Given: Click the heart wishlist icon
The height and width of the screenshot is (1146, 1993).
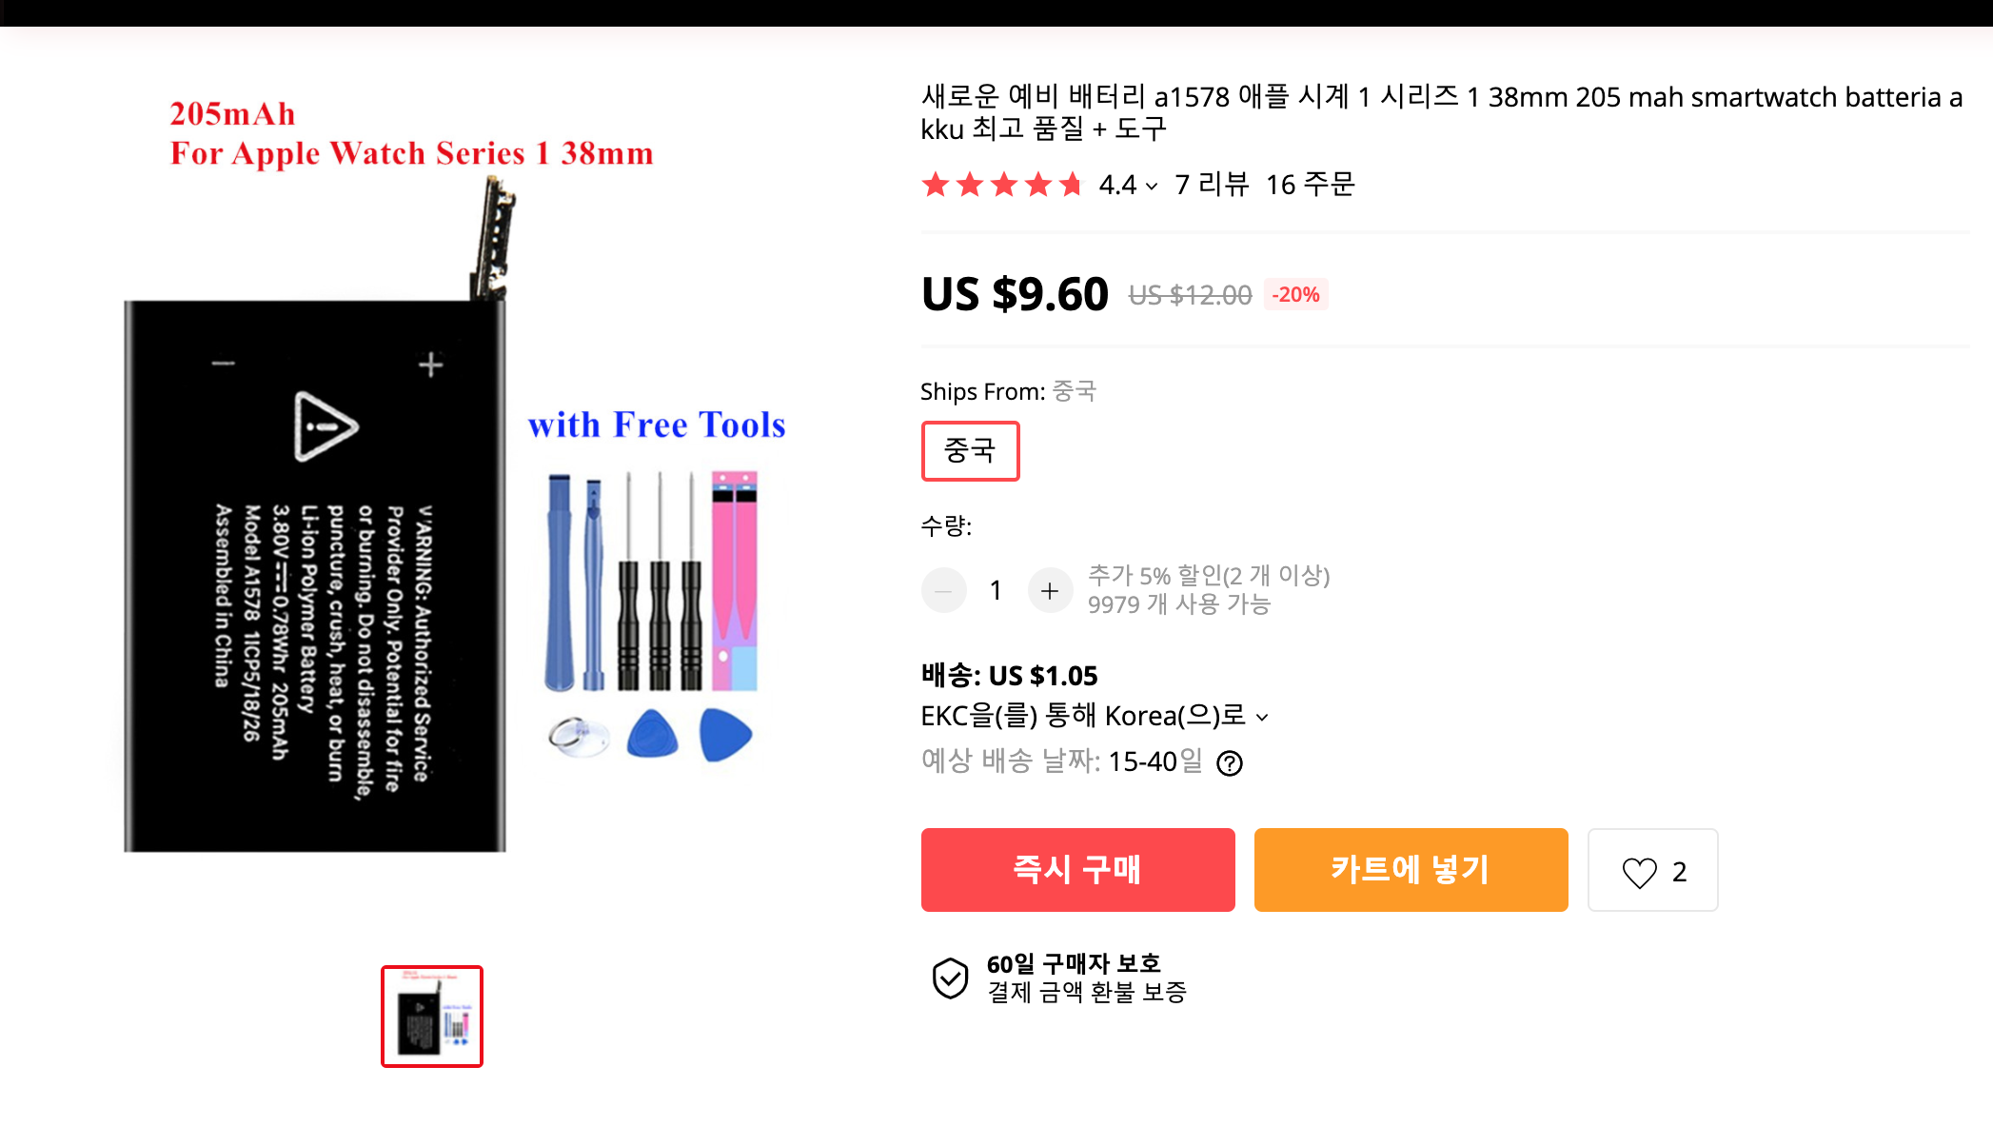Looking at the screenshot, I should click(x=1639, y=871).
